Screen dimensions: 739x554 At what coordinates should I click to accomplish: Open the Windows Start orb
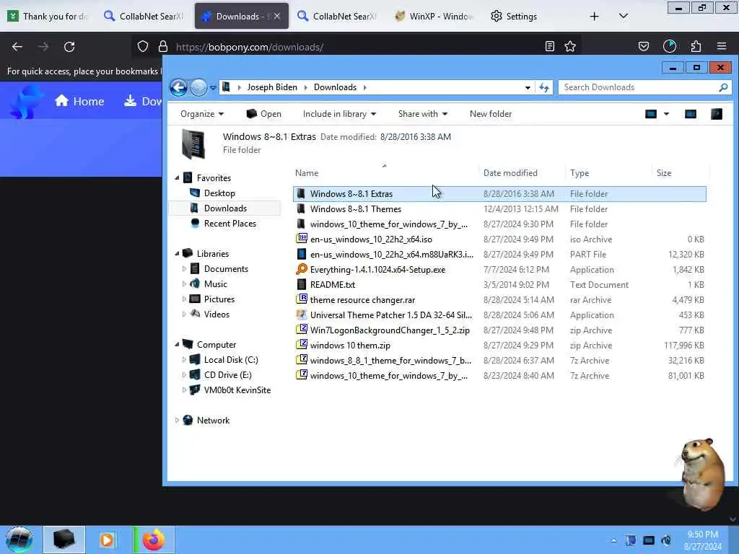pyautogui.click(x=19, y=540)
